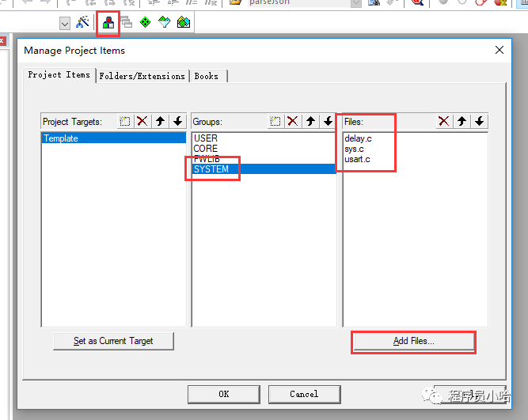Image resolution: width=528 pixels, height=420 pixels.
Task: Move the selected file down
Action: point(479,122)
